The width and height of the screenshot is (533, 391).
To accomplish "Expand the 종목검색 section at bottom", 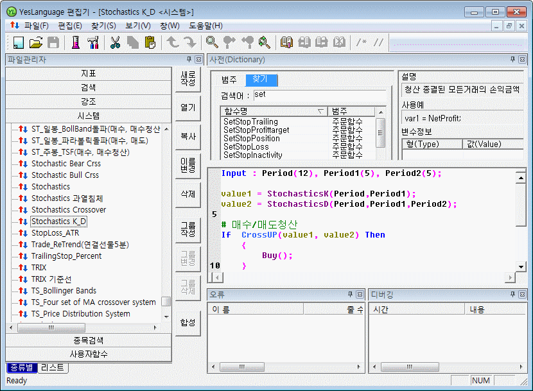I will tap(89, 340).
